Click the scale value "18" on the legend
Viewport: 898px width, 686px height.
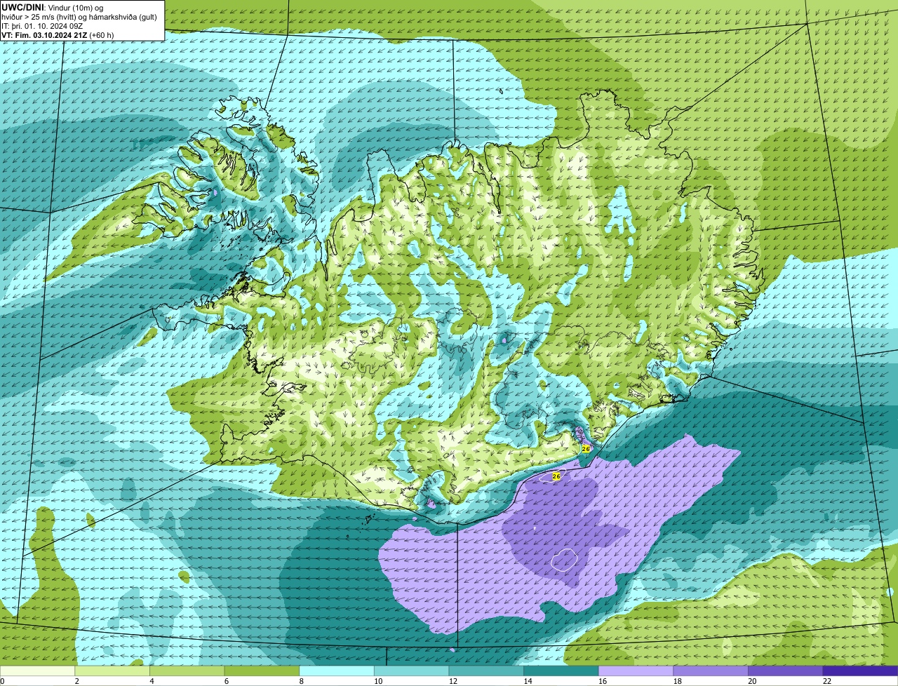pos(677,681)
